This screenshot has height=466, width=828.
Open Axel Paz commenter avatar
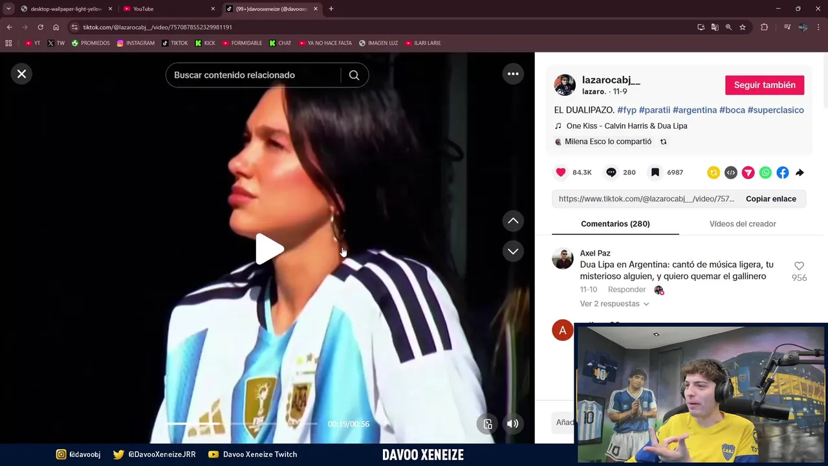pyautogui.click(x=563, y=258)
